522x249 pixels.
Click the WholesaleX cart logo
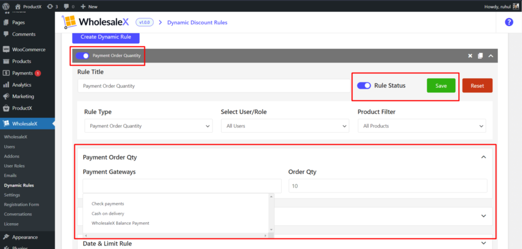click(x=69, y=22)
